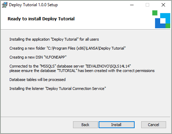The height and width of the screenshot is (134, 172).
Task: Open the installer icon system menu
Action: click(4, 5)
